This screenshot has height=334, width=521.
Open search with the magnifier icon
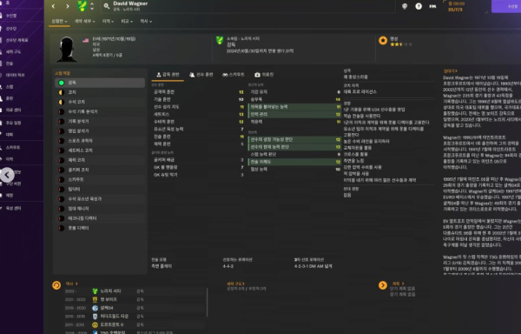coord(106,6)
